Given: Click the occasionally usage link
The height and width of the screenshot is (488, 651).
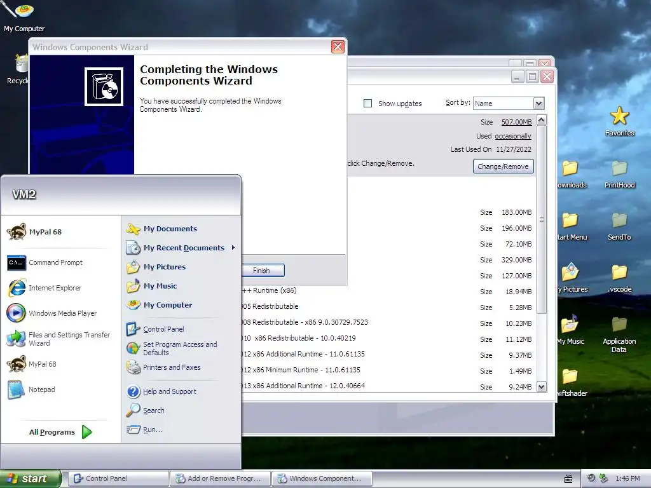Looking at the screenshot, I should click(513, 136).
